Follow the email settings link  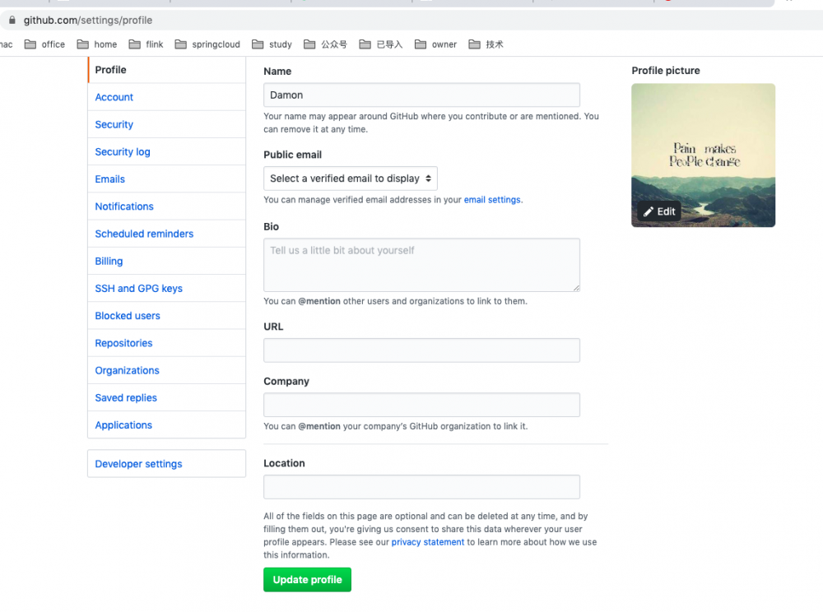(x=492, y=200)
